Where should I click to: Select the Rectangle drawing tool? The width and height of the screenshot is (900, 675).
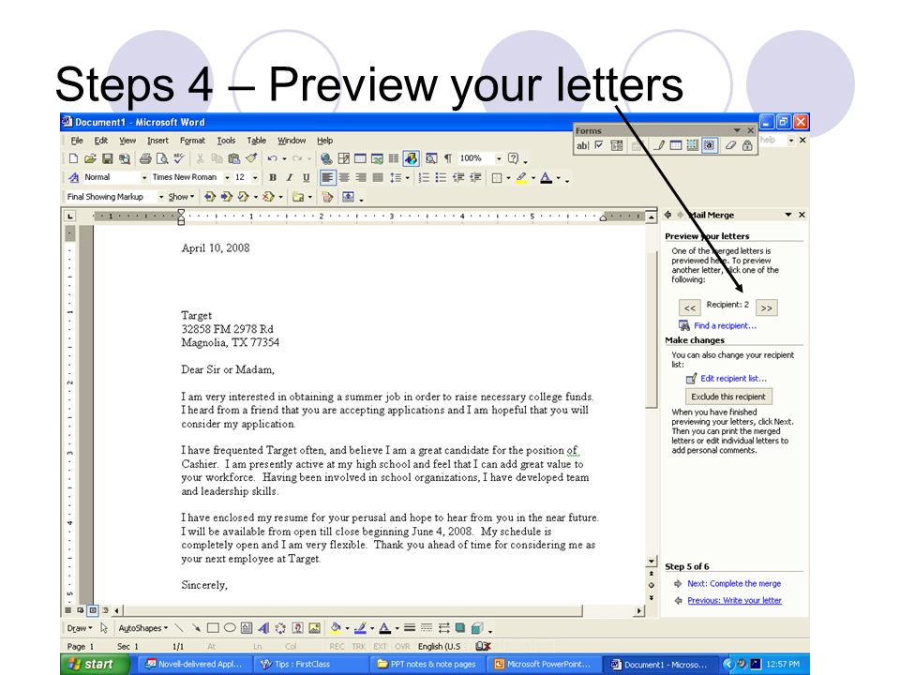point(213,628)
